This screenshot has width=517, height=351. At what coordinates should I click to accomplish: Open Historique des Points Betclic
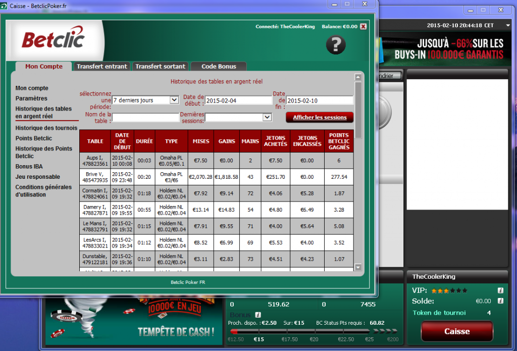coord(43,153)
